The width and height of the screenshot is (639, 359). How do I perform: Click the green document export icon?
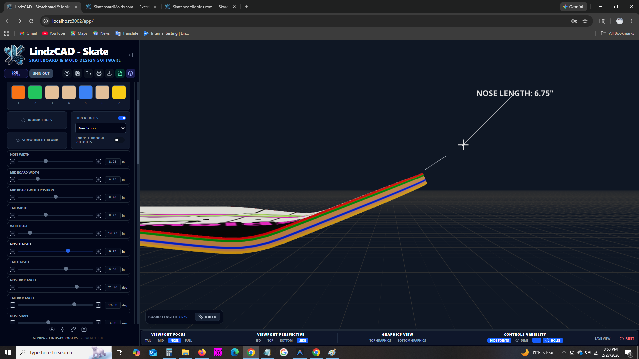pos(120,73)
